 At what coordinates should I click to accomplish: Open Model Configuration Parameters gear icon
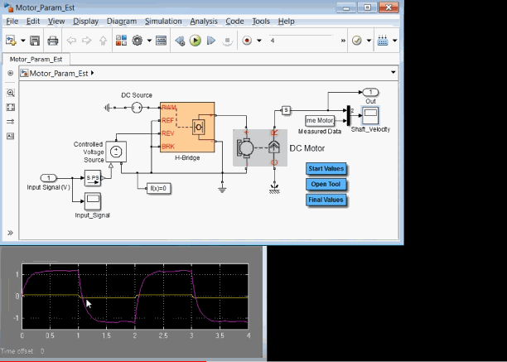138,40
